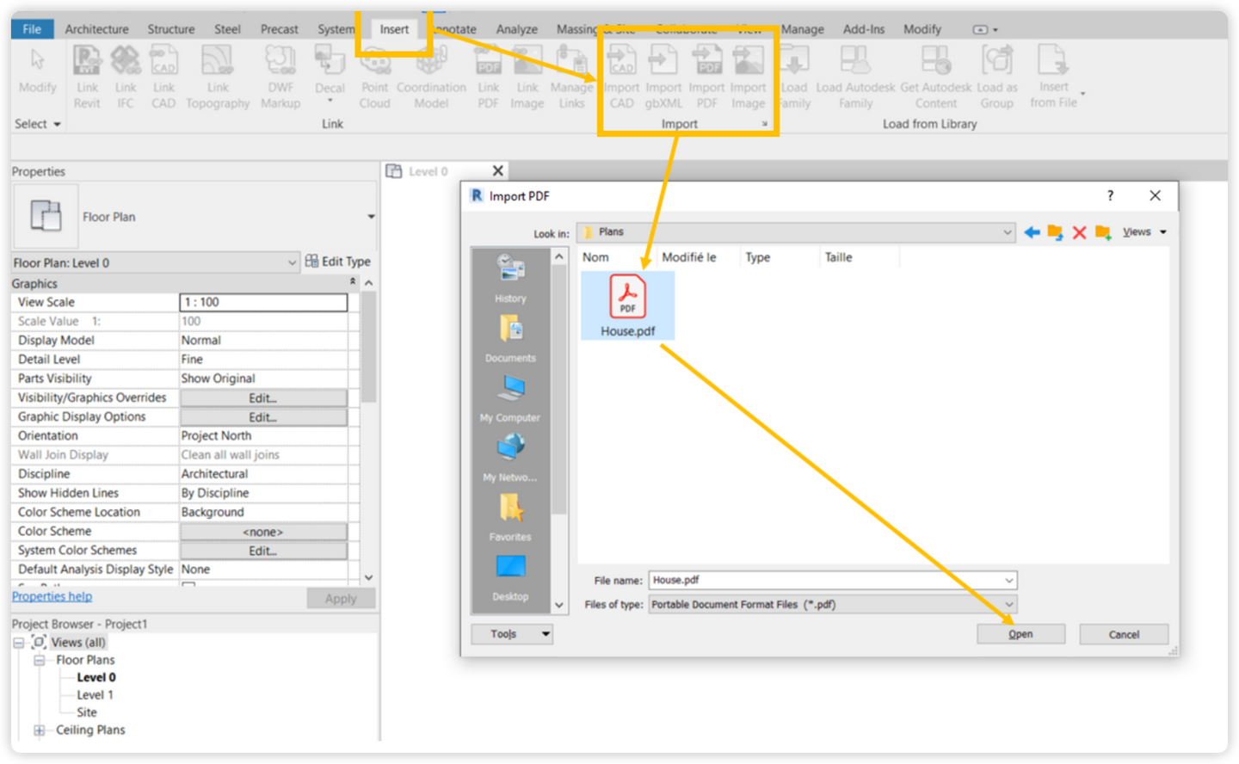Viewport: 1239px width, 764px height.
Task: Click Edit for Visibility/Graphics Overrides
Action: [x=262, y=397]
